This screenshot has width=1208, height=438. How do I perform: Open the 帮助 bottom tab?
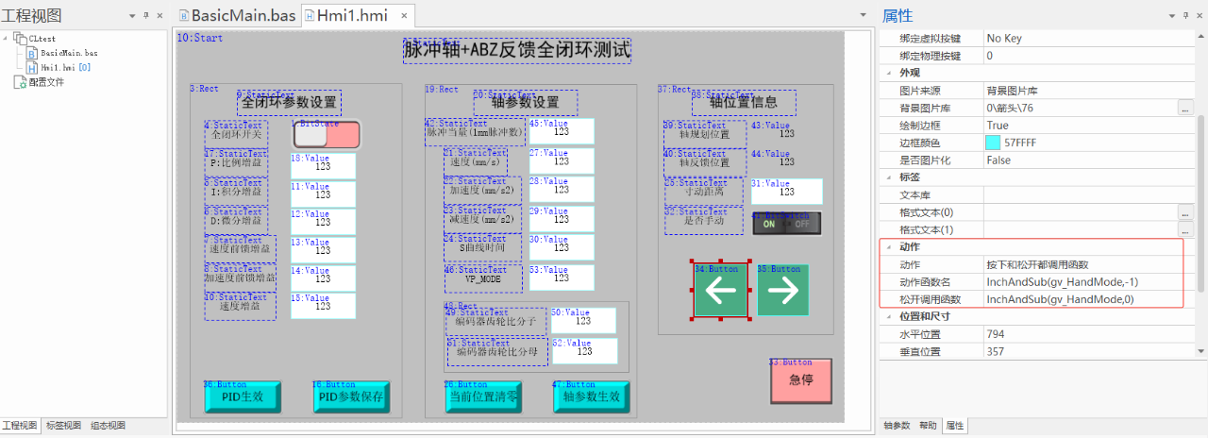point(929,426)
